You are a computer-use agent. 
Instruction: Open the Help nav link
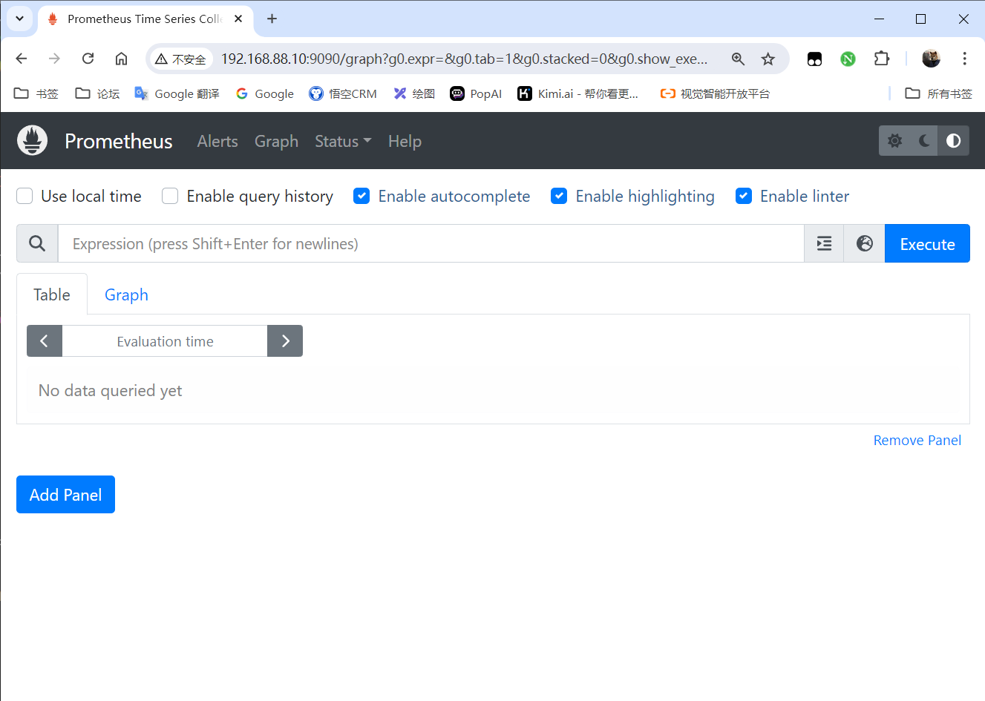405,141
